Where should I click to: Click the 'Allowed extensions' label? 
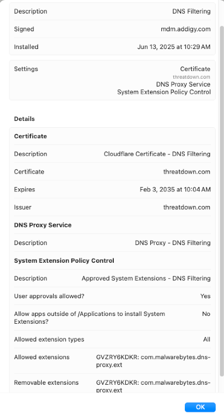coord(42,357)
